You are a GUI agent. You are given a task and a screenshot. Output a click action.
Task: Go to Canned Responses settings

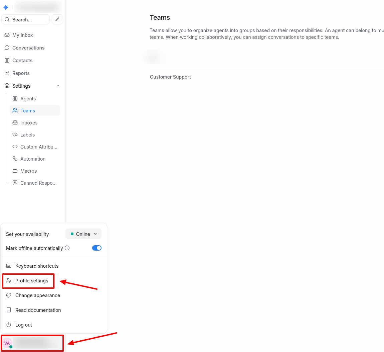point(38,183)
